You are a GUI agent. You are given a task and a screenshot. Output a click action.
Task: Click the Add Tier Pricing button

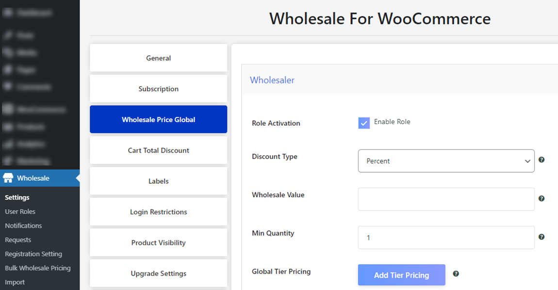[x=401, y=275]
